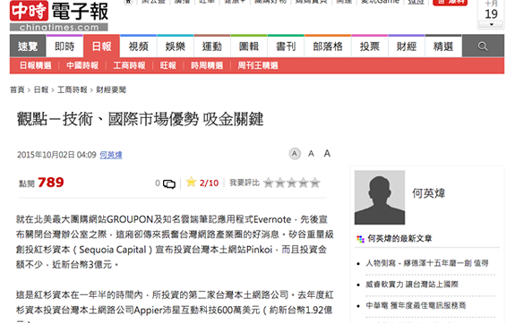Open the search magnifier icon
The image size is (515, 323).
[483, 47]
